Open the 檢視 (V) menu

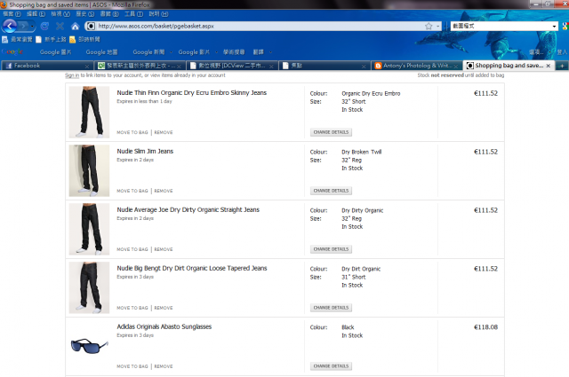(60, 14)
